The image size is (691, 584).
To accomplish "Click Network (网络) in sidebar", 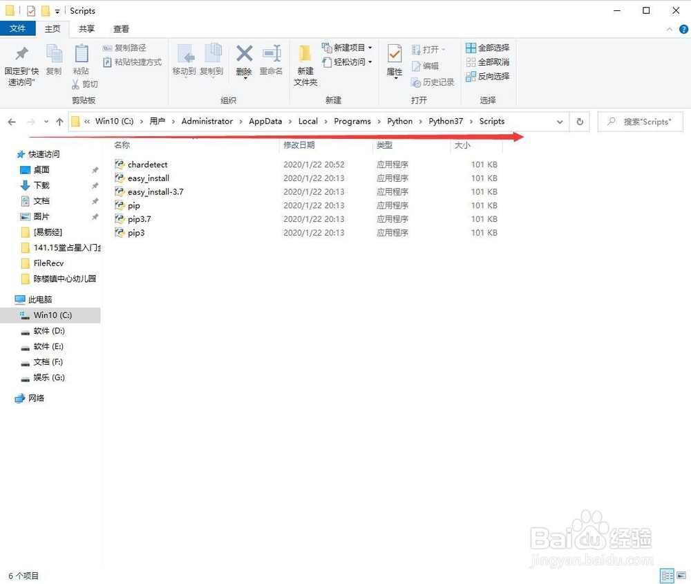I will tap(36, 398).
